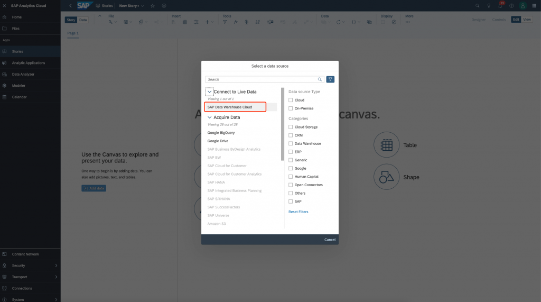Expand the Transport menu arrow
The image size is (541, 302).
click(x=56, y=277)
